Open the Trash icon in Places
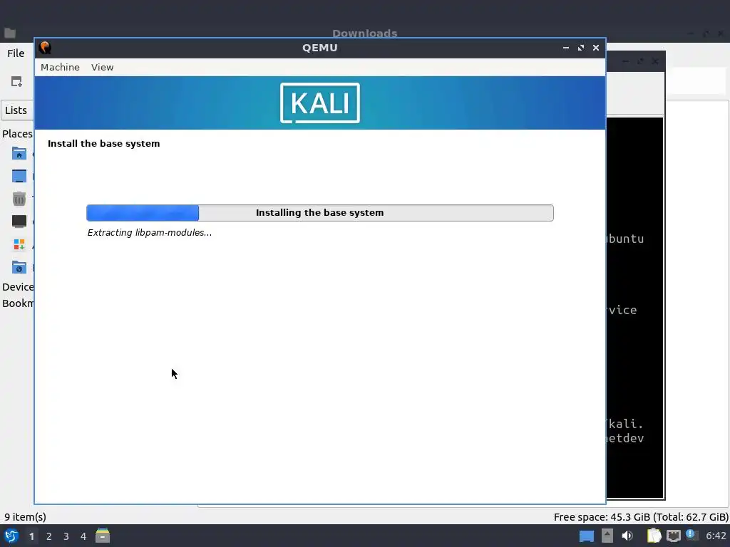The height and width of the screenshot is (547, 730). pos(19,199)
